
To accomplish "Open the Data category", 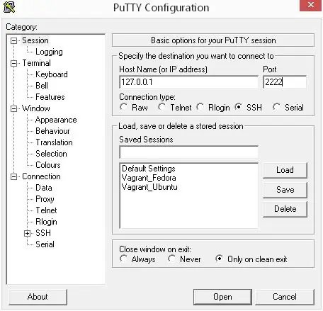I will click(44, 188).
